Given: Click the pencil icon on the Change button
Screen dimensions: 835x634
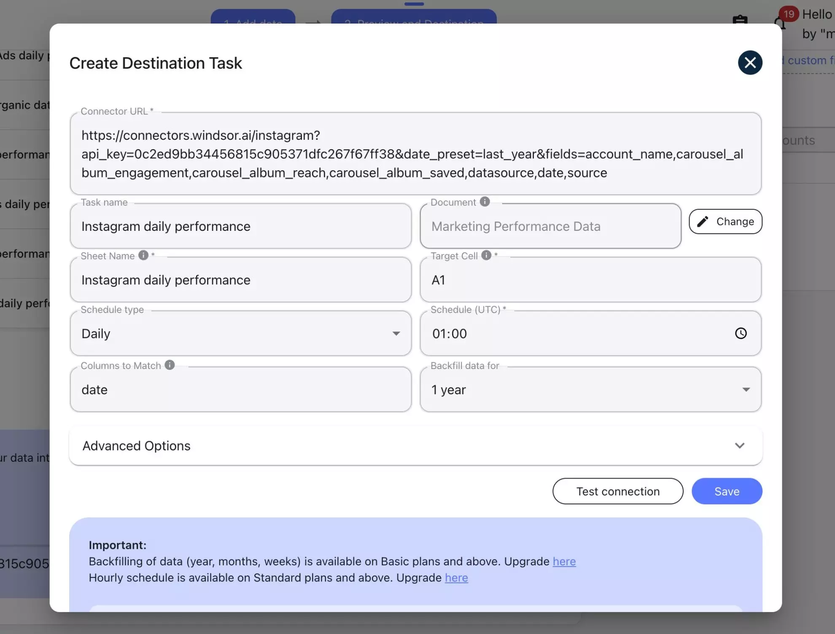Looking at the screenshot, I should pyautogui.click(x=703, y=221).
